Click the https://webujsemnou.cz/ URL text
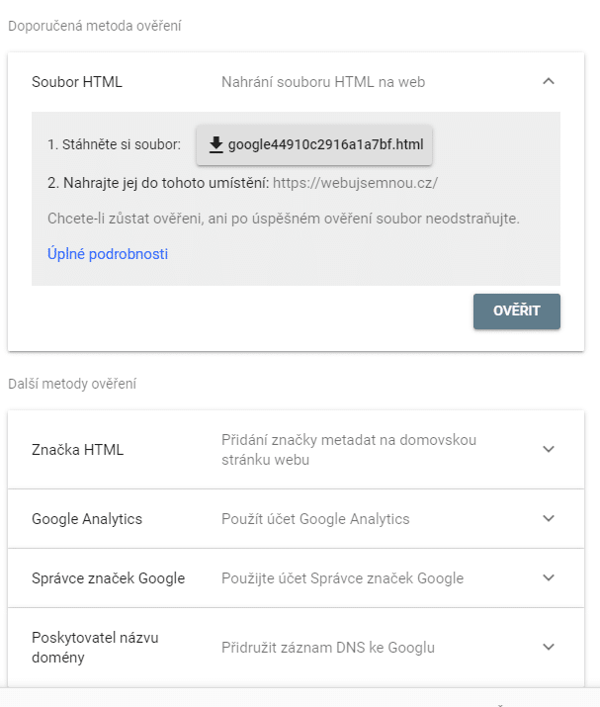The image size is (600, 707). 355,183
